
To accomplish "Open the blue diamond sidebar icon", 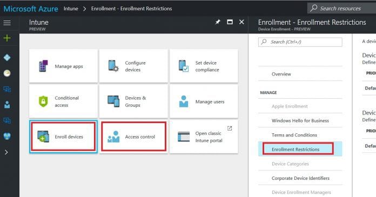I will 7,58.
